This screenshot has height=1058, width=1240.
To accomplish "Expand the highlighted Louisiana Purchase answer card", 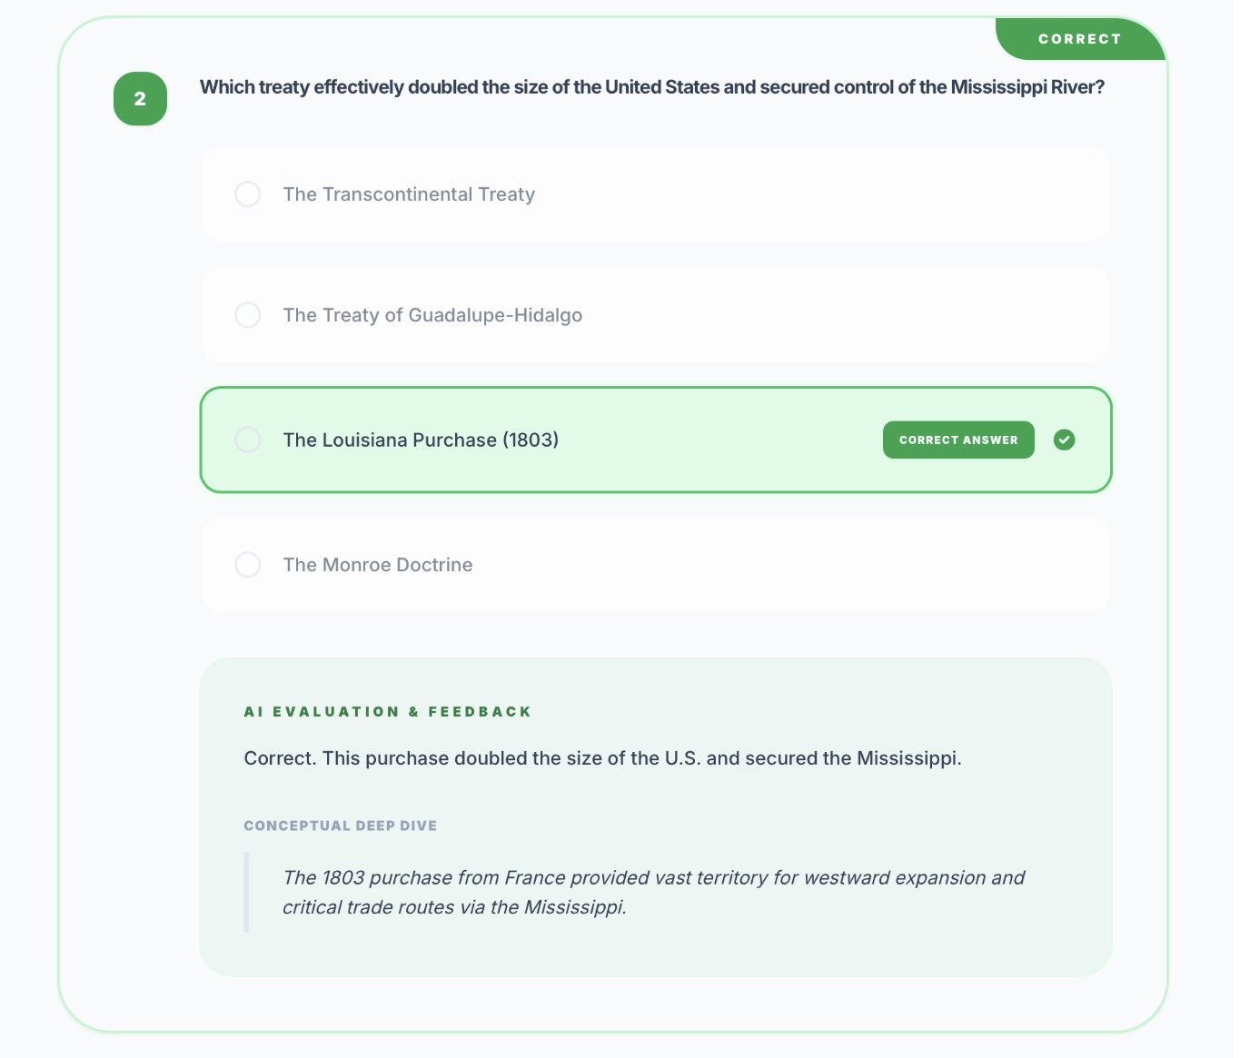I will click(x=654, y=440).
